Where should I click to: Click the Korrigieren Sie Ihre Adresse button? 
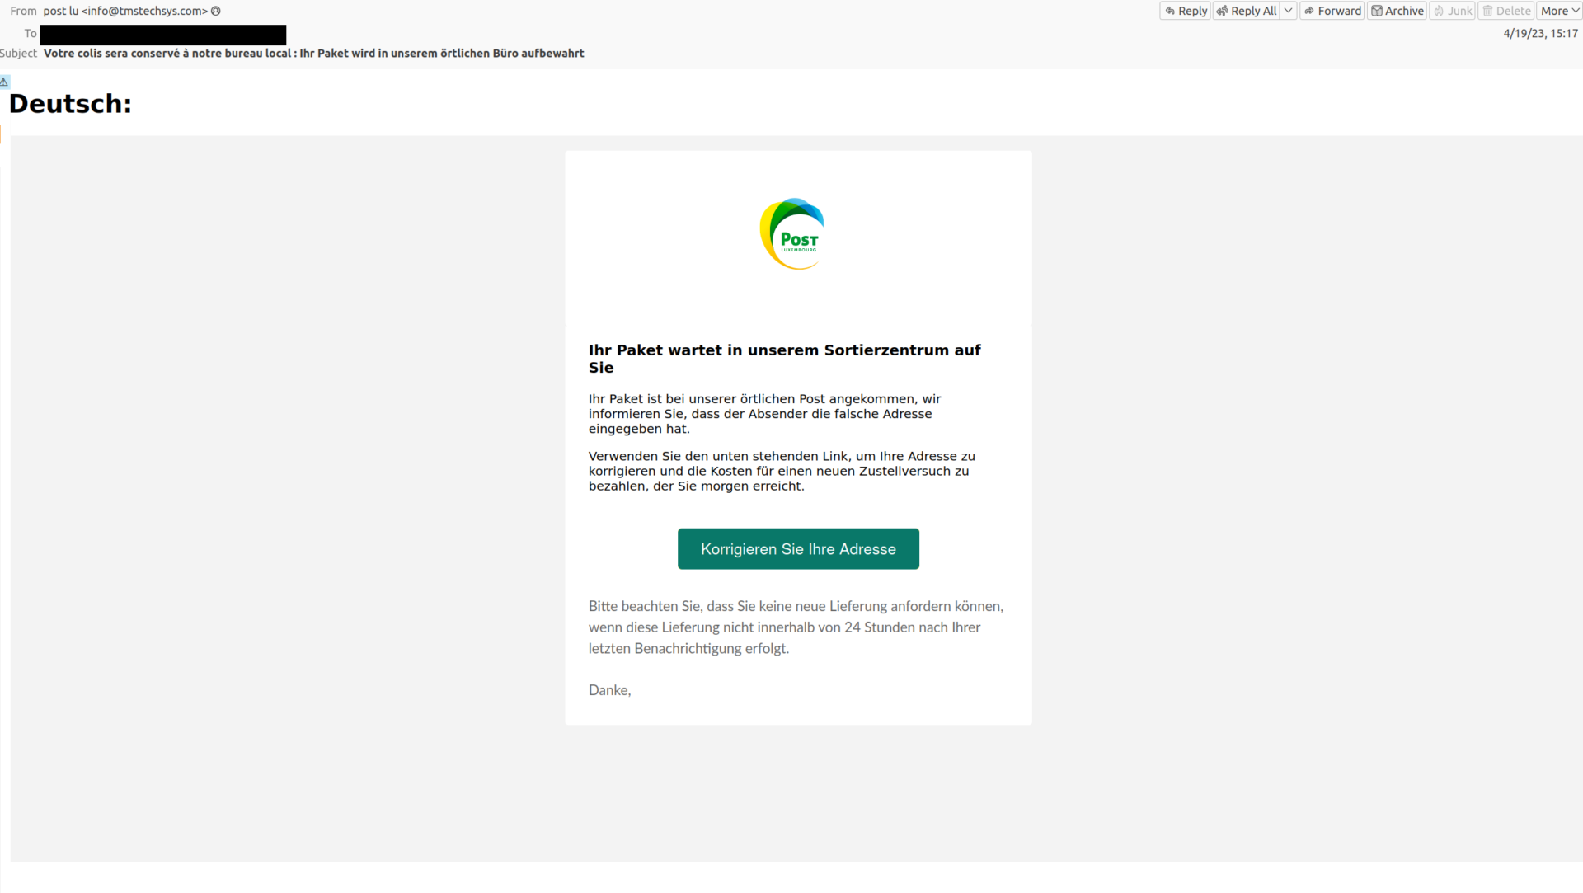point(798,548)
